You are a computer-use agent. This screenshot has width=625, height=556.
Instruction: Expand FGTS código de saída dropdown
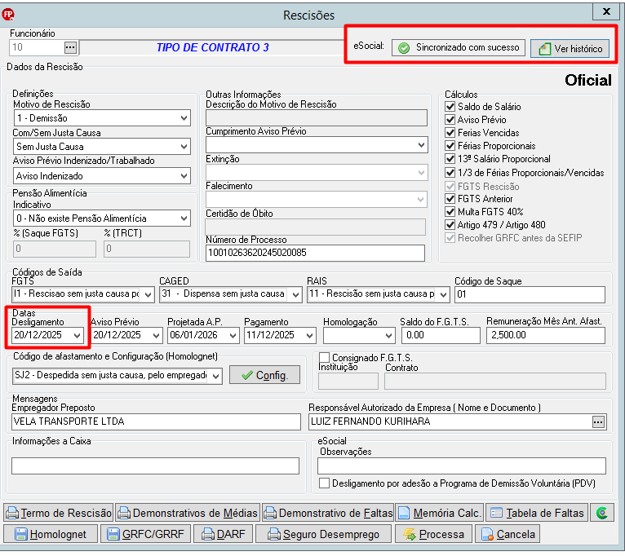click(148, 295)
